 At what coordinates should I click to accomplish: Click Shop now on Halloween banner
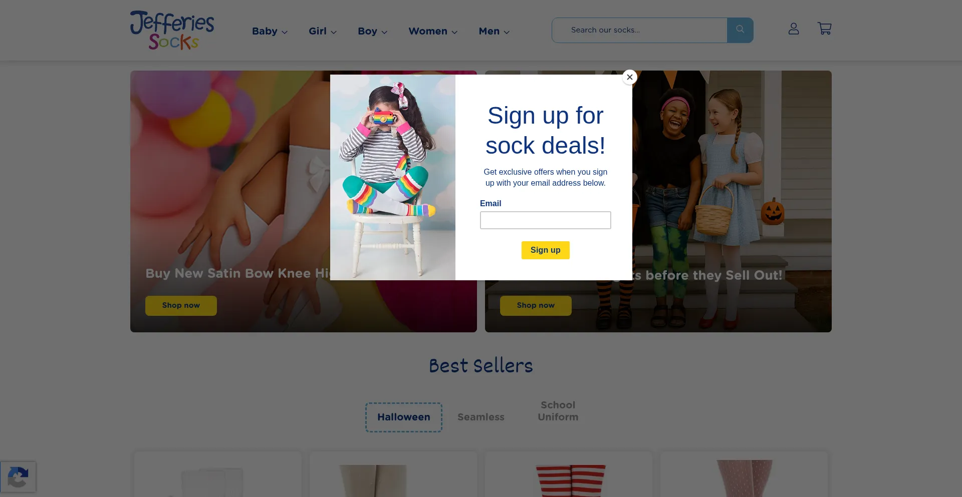coord(536,305)
